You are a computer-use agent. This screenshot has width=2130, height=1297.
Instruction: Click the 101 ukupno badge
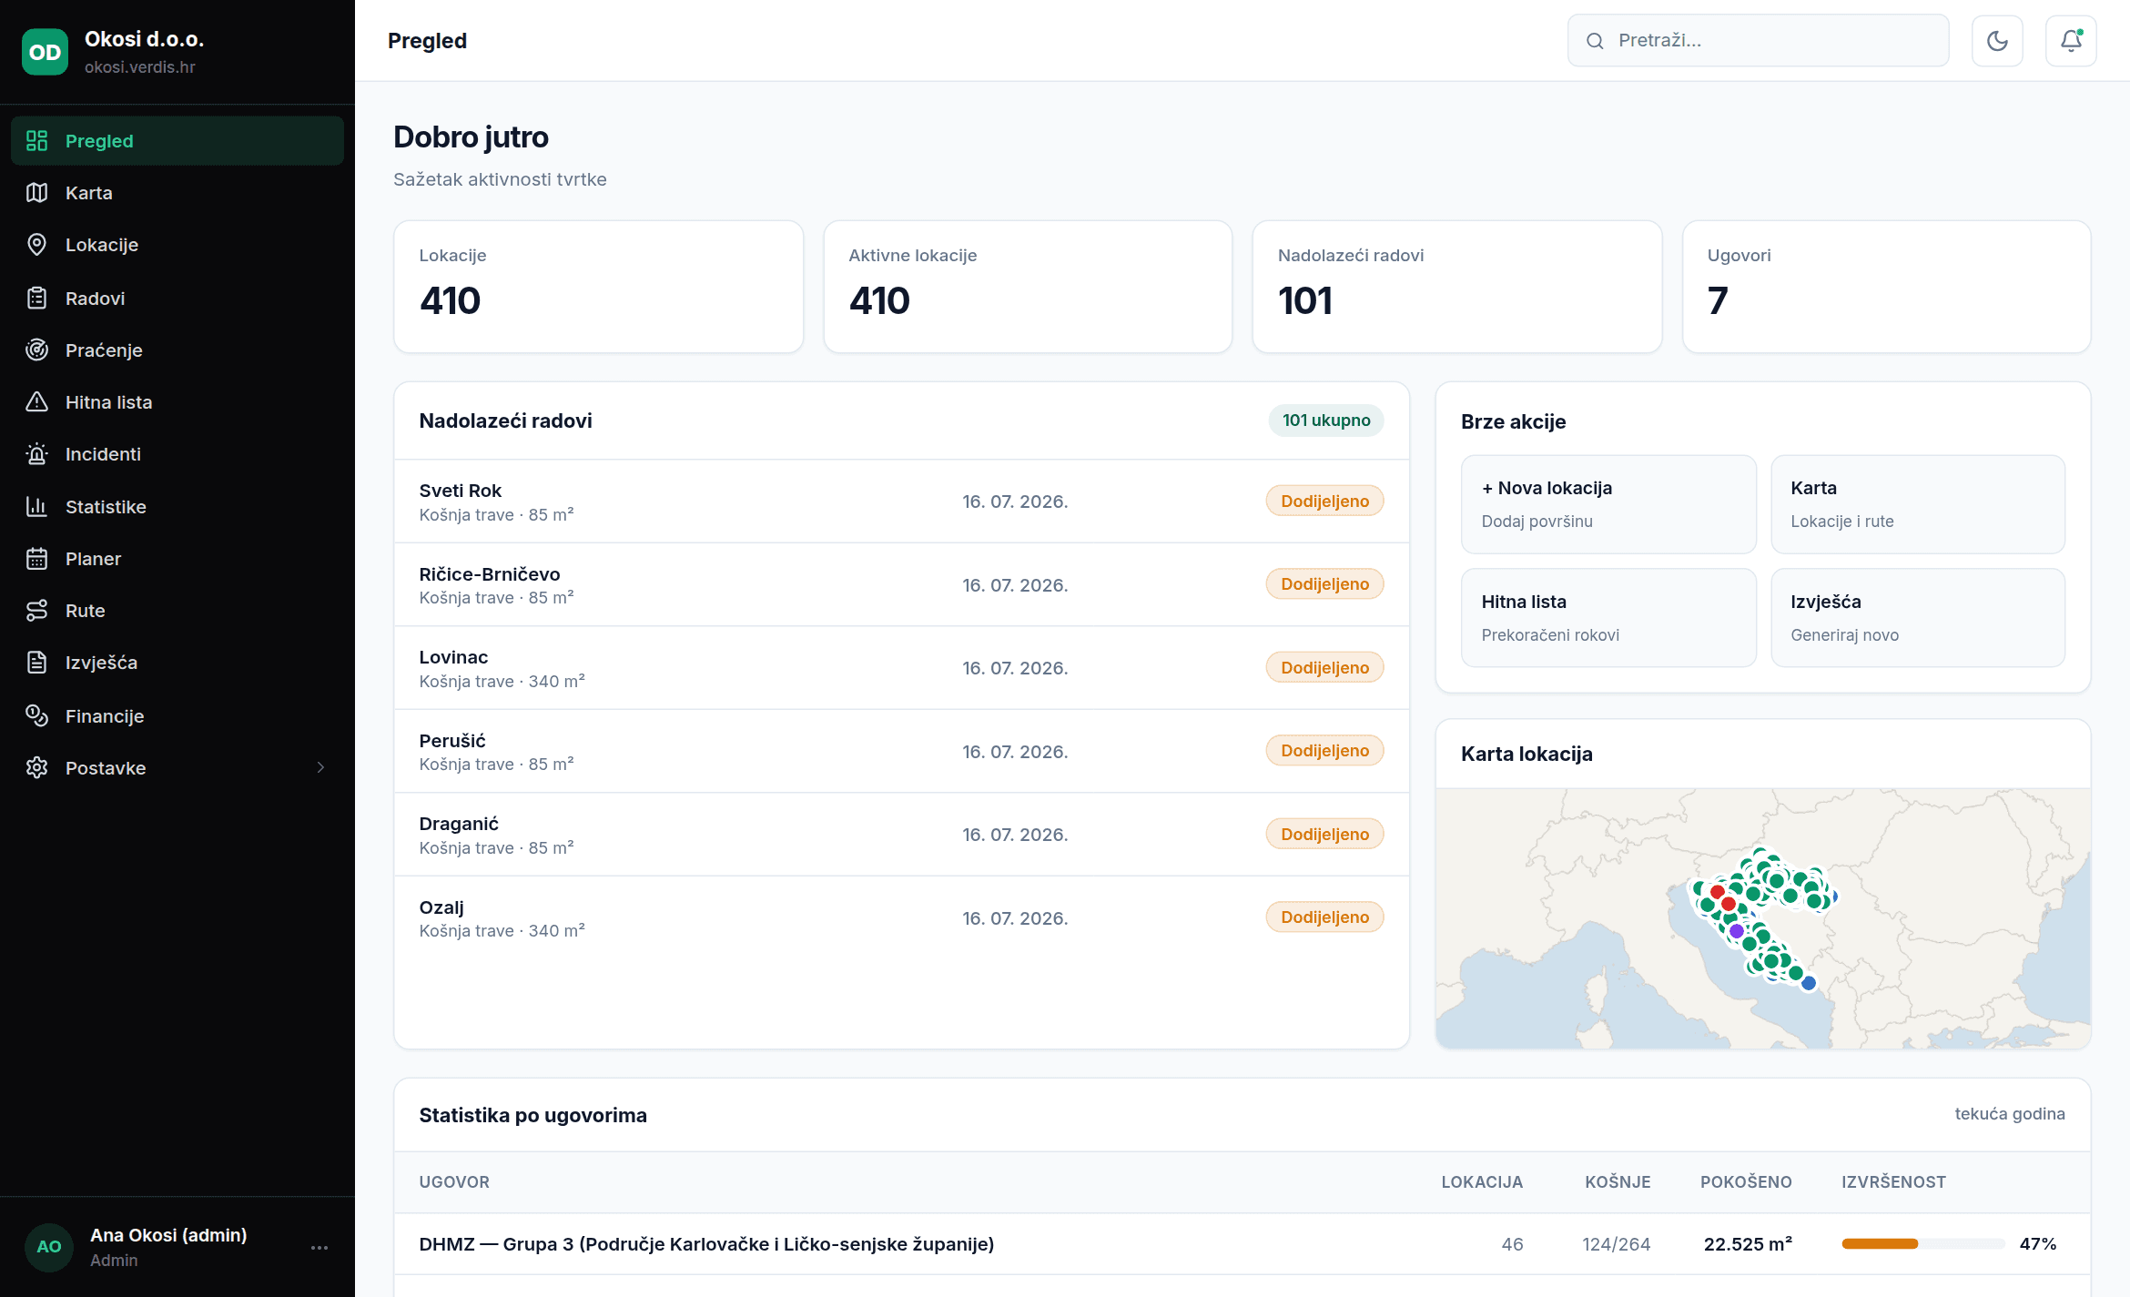click(1326, 421)
